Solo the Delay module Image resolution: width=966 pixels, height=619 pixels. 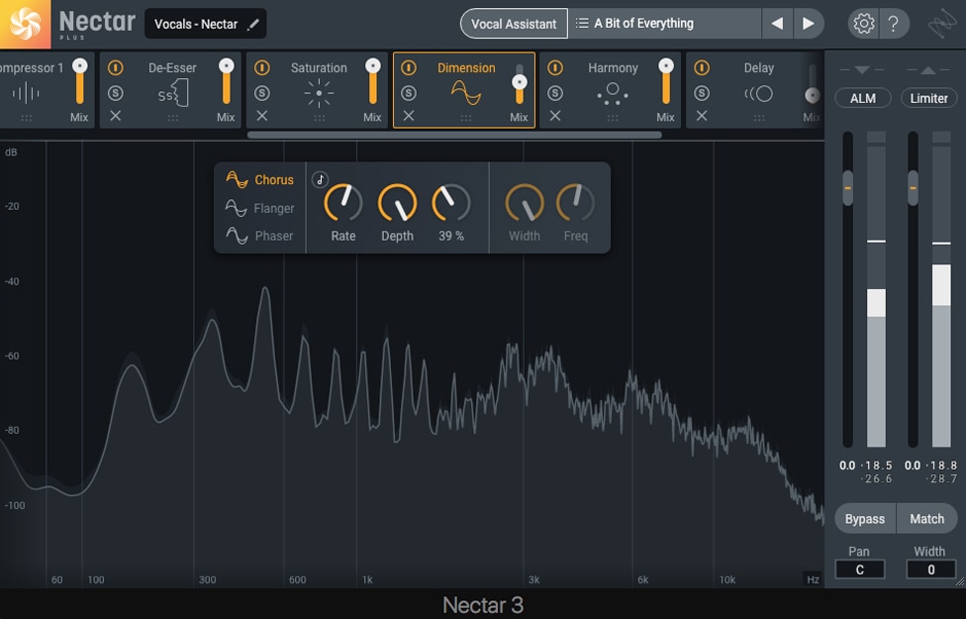(702, 93)
